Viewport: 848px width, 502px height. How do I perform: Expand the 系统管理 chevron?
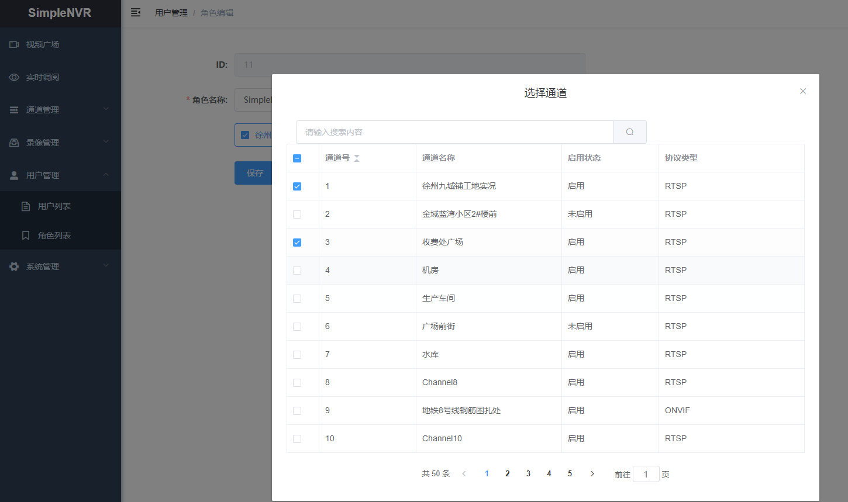click(x=106, y=266)
